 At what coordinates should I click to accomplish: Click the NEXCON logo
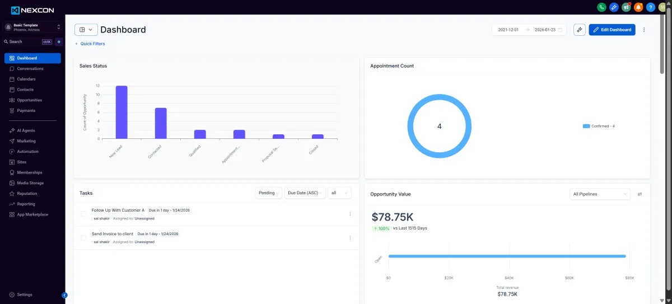[x=33, y=10]
